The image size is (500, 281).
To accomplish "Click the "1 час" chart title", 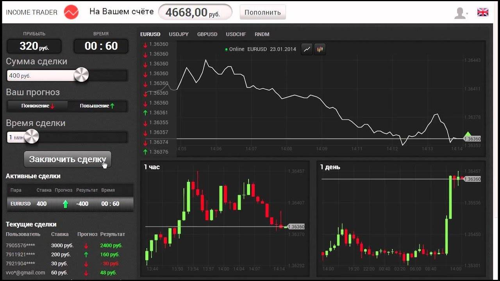I will (152, 167).
